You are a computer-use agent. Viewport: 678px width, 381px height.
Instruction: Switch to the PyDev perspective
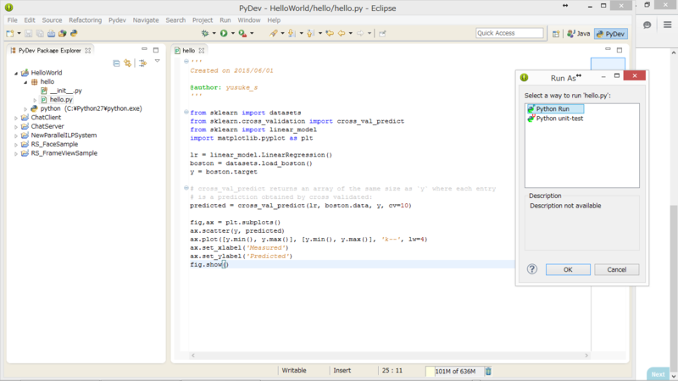click(610, 34)
